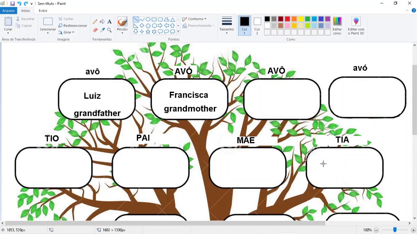Click the Copiar button

pos(24,26)
